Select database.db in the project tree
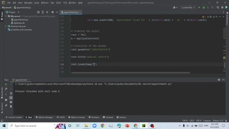This screenshot has width=229, height=129. pos(19,23)
